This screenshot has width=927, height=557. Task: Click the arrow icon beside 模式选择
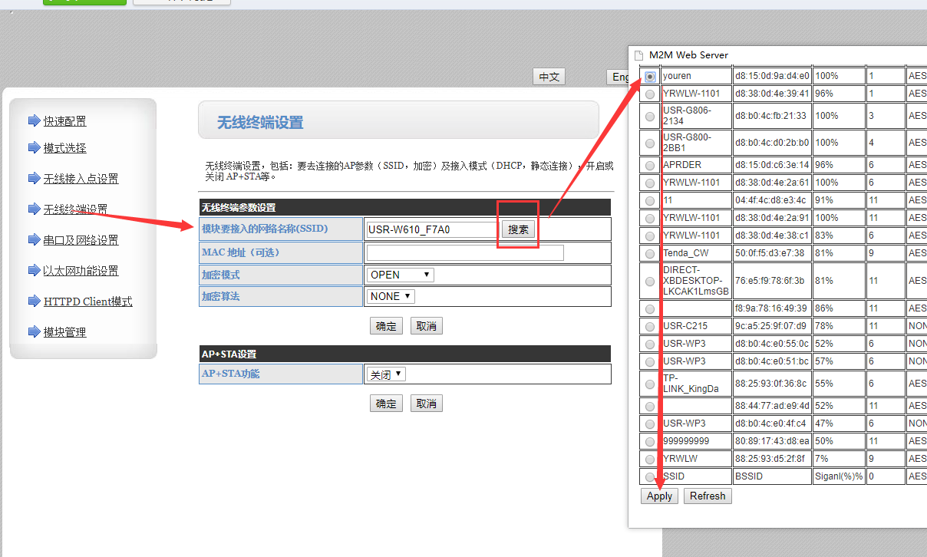click(33, 147)
